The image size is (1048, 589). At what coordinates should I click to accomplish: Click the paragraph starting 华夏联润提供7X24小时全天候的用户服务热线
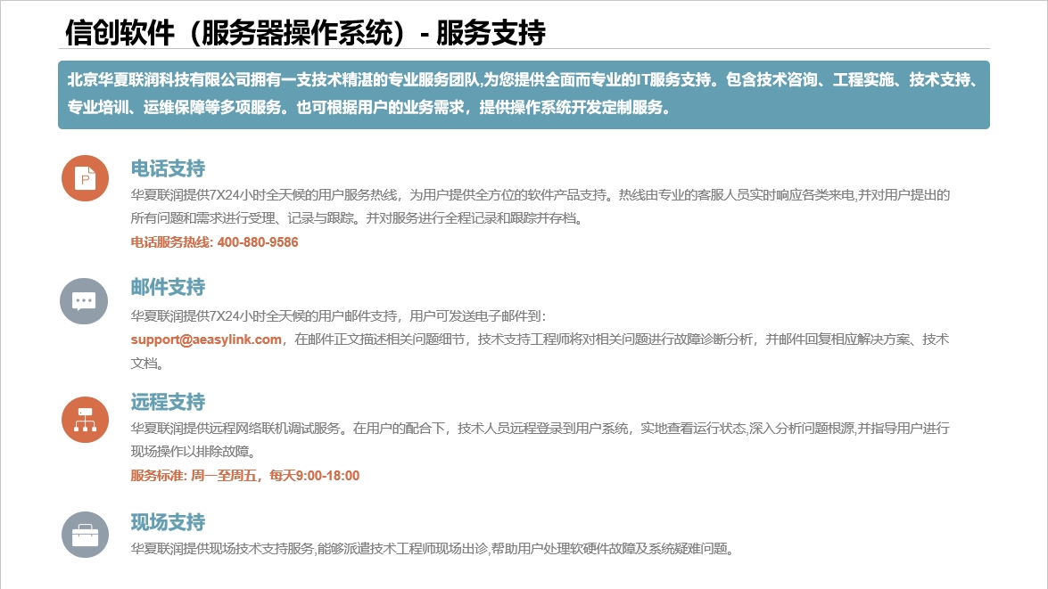[x=540, y=207]
